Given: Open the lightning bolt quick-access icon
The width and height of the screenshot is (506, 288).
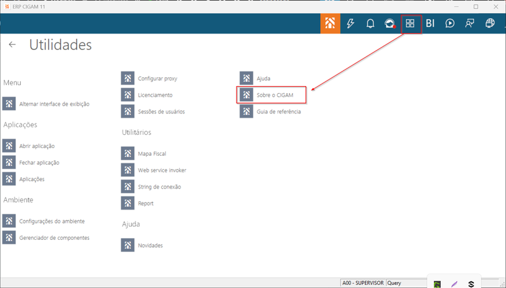Looking at the screenshot, I should tap(350, 23).
